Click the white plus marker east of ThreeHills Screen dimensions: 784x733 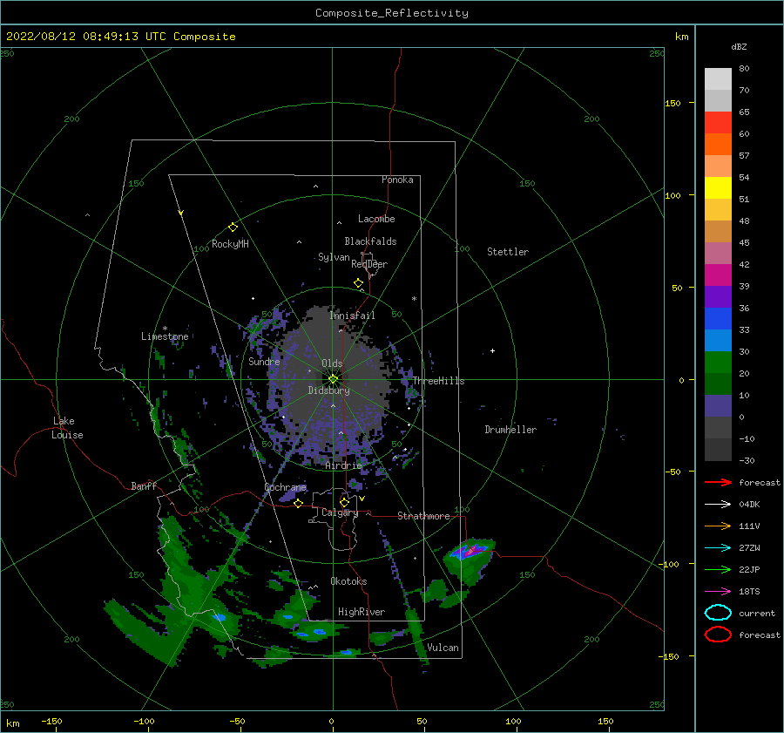[x=492, y=350]
